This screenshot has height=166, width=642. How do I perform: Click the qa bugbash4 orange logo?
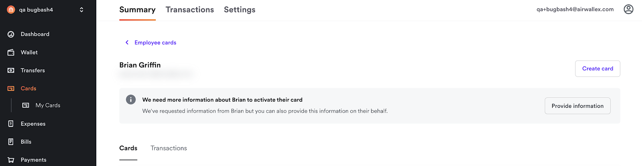[11, 10]
